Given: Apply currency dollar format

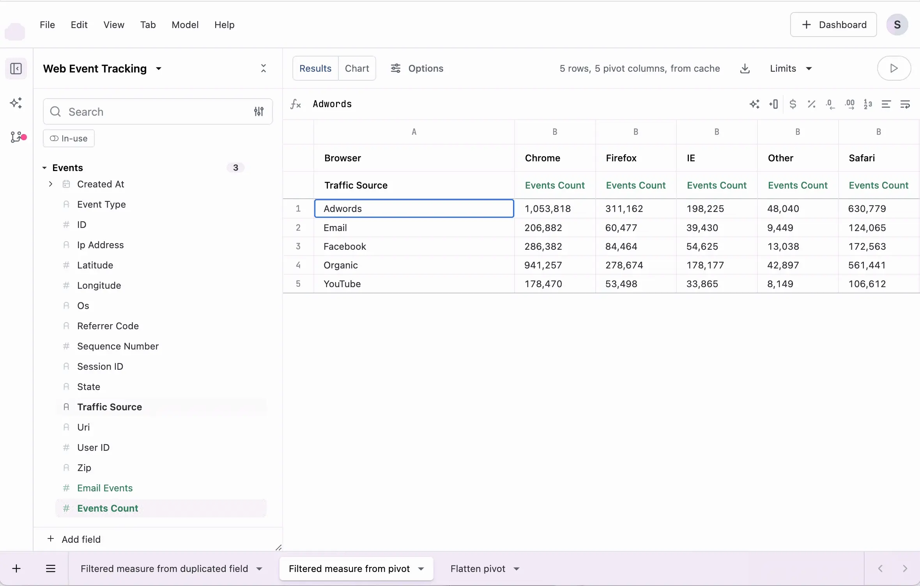Looking at the screenshot, I should (793, 104).
